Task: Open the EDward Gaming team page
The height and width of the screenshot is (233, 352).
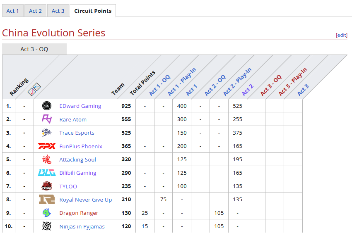Action: pyautogui.click(x=80, y=106)
